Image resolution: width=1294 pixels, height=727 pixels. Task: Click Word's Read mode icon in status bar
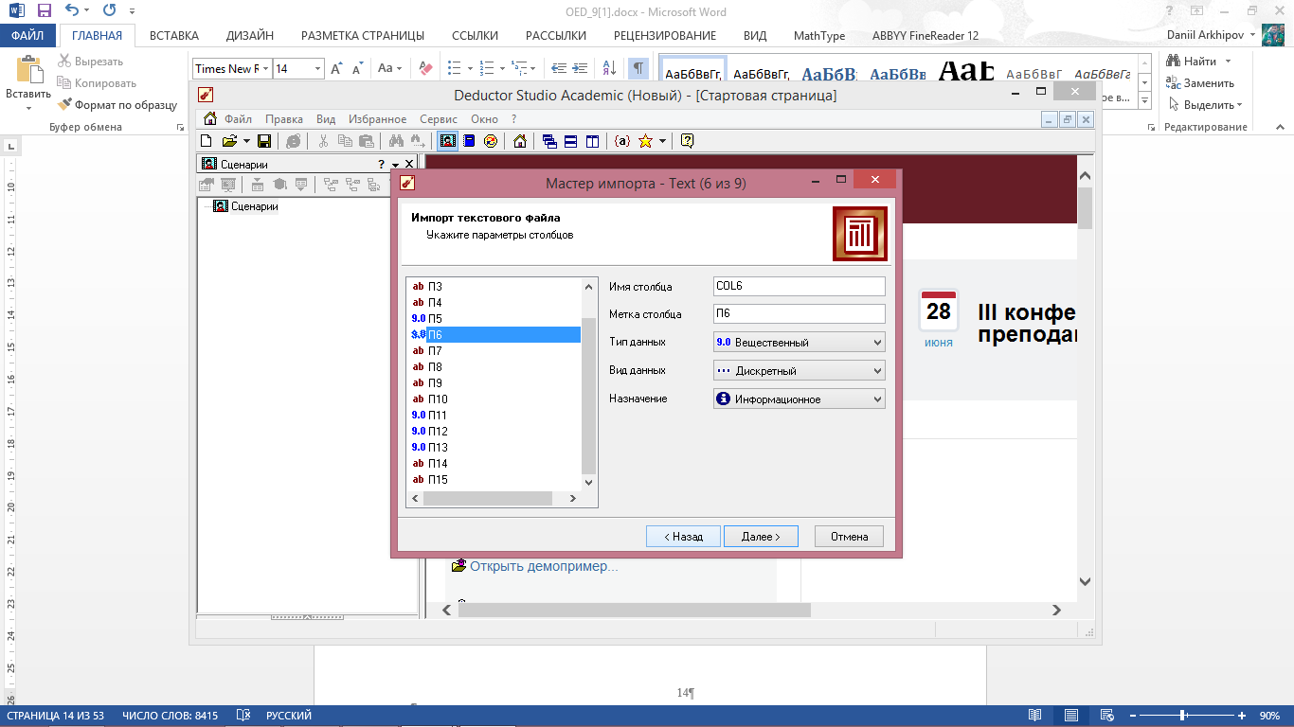click(x=1035, y=716)
